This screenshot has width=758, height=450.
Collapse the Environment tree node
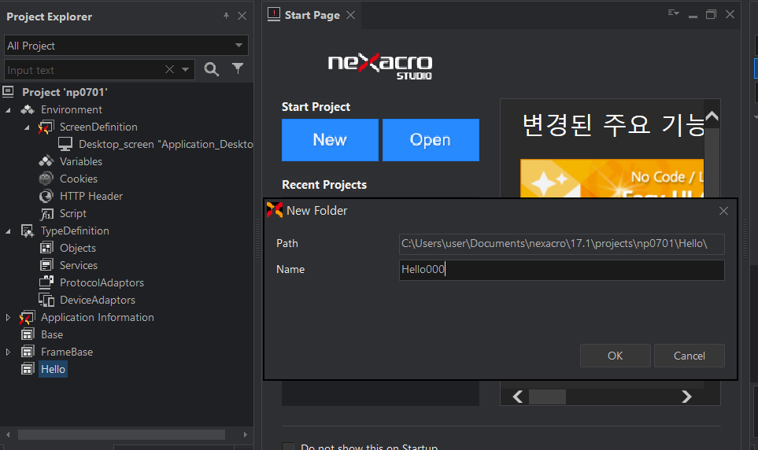pyautogui.click(x=8, y=110)
